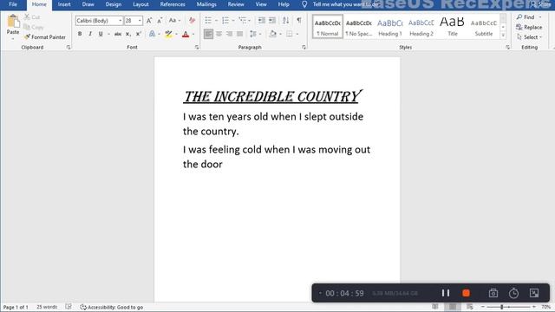
Task: Justify the paragraph text
Action: [240, 34]
